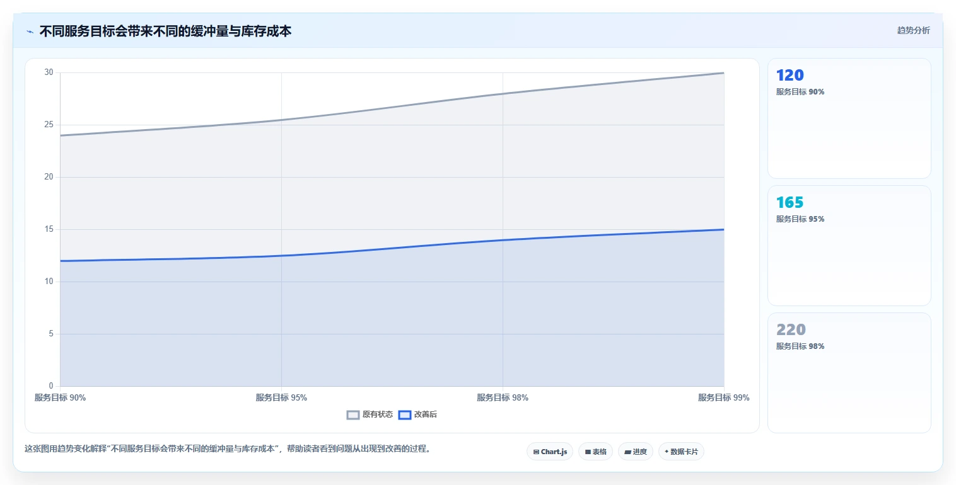Screen dimensions: 956x485
Task: Click the lightning icon beside the title
Action: point(30,31)
